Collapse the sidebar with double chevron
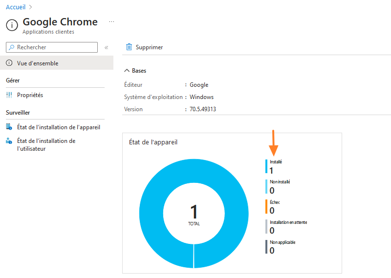The image size is (391, 278). point(107,47)
